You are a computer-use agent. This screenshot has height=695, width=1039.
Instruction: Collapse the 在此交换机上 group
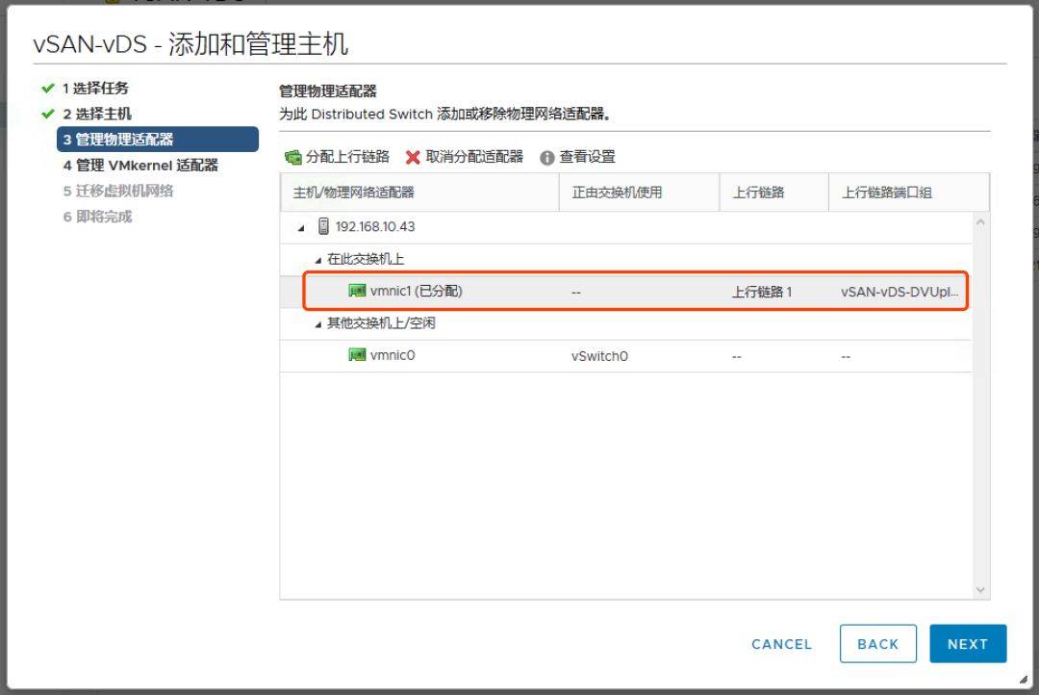[x=318, y=260]
